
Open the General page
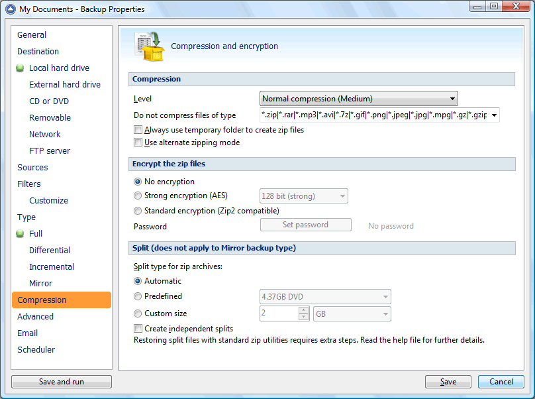click(32, 35)
